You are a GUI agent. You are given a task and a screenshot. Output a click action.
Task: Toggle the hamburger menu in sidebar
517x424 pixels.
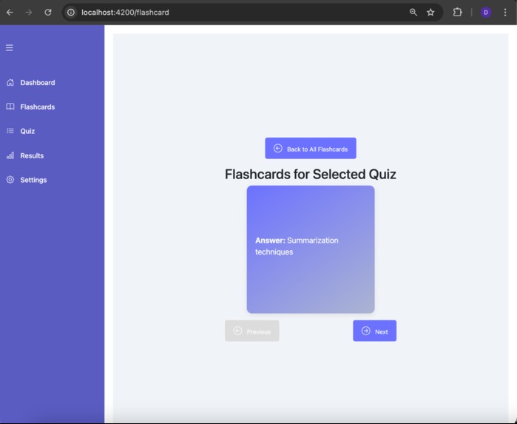[10, 48]
